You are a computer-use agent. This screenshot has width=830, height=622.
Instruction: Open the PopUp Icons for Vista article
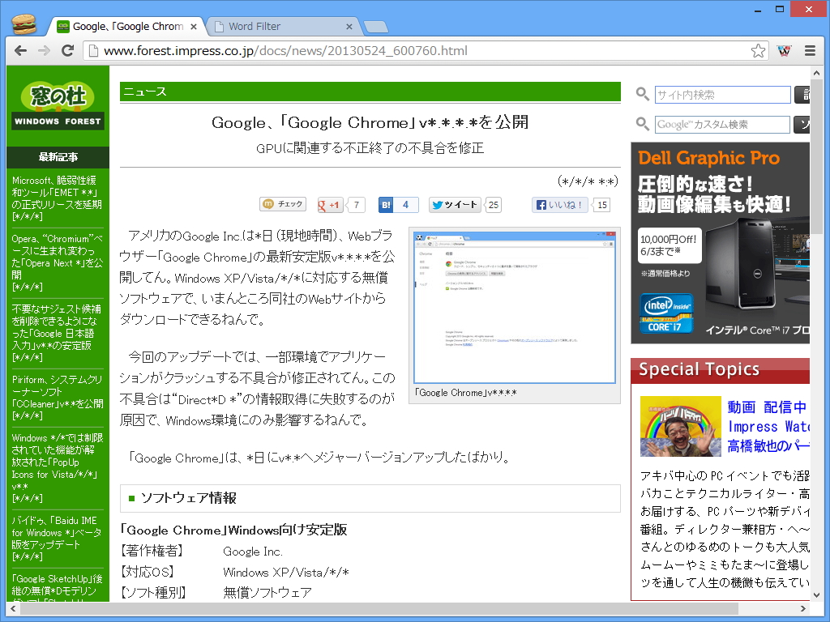[x=58, y=468]
